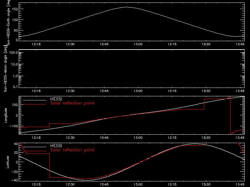This screenshot has height=187, width=250.
Task: Click '13:00' time label under Latitude plot
Action: (138, 185)
